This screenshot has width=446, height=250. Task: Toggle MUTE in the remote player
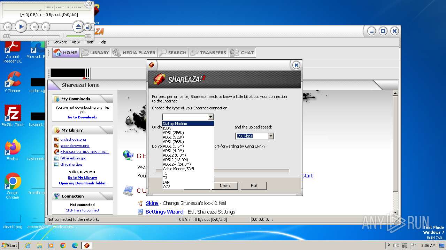point(49,7)
